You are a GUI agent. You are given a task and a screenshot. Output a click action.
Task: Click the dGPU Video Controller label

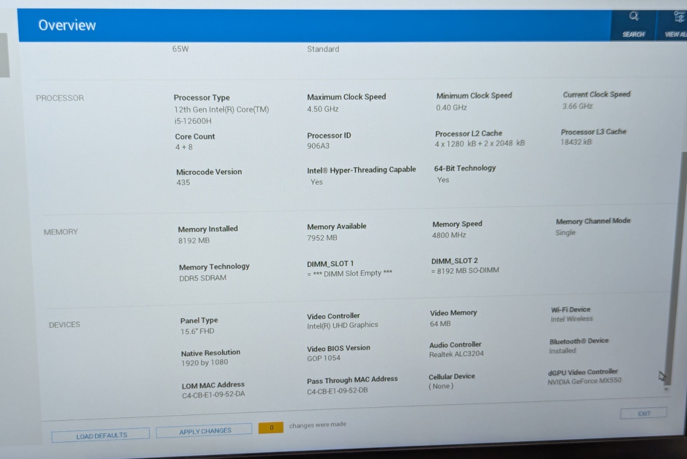click(582, 372)
